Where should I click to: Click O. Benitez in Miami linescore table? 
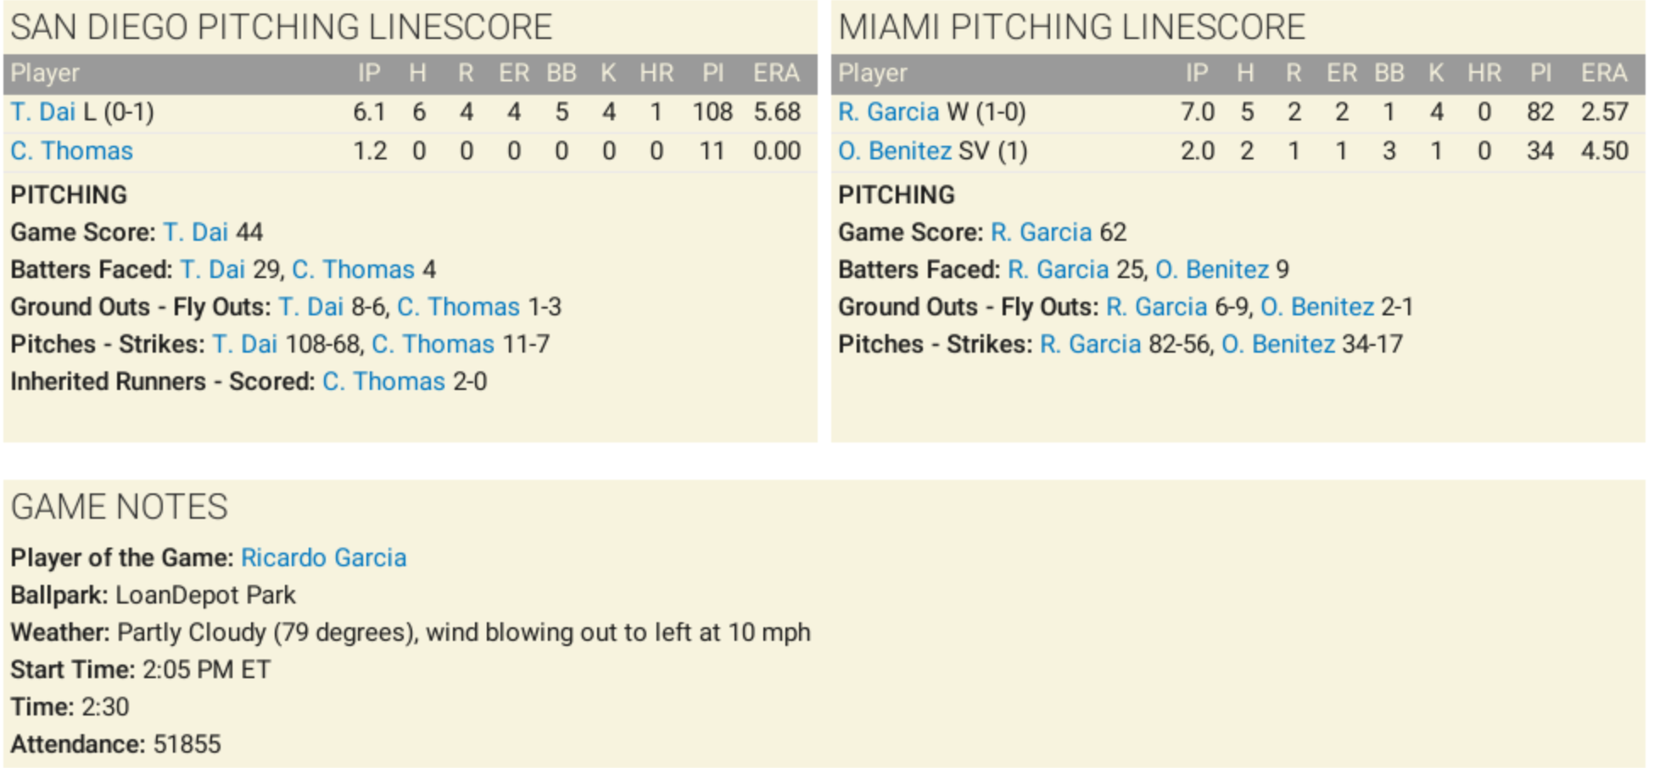tap(894, 151)
